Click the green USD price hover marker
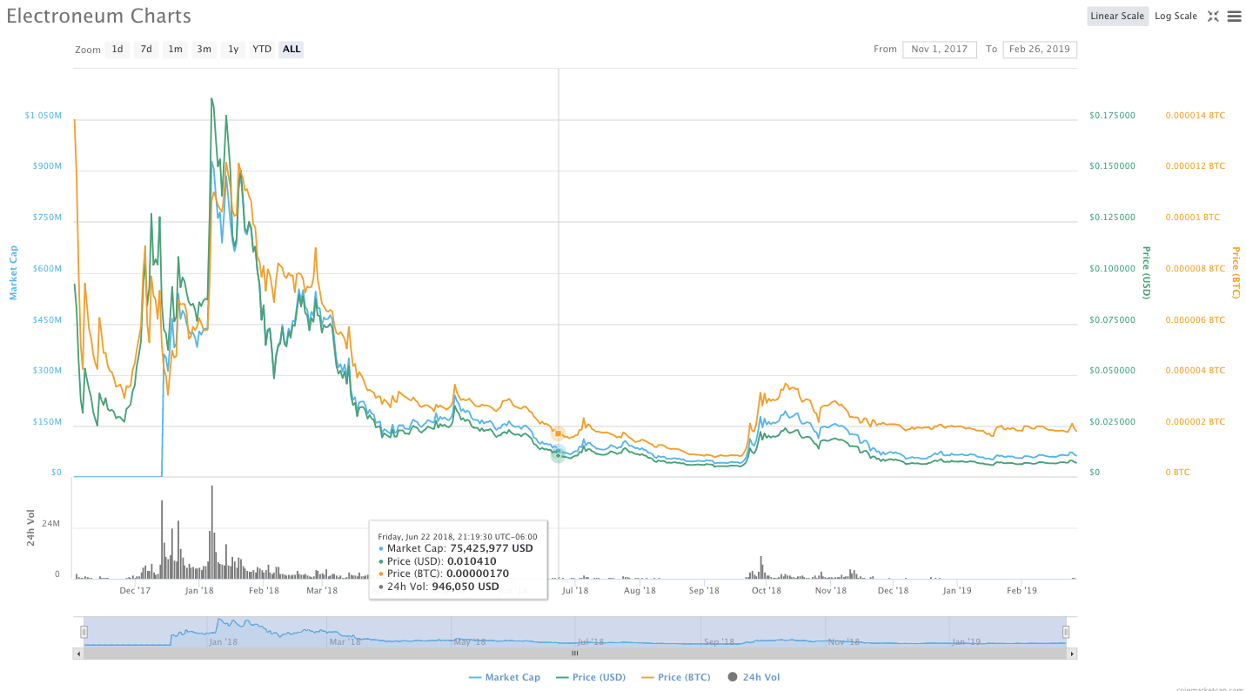Screen dimensions: 1246x691 (558, 455)
